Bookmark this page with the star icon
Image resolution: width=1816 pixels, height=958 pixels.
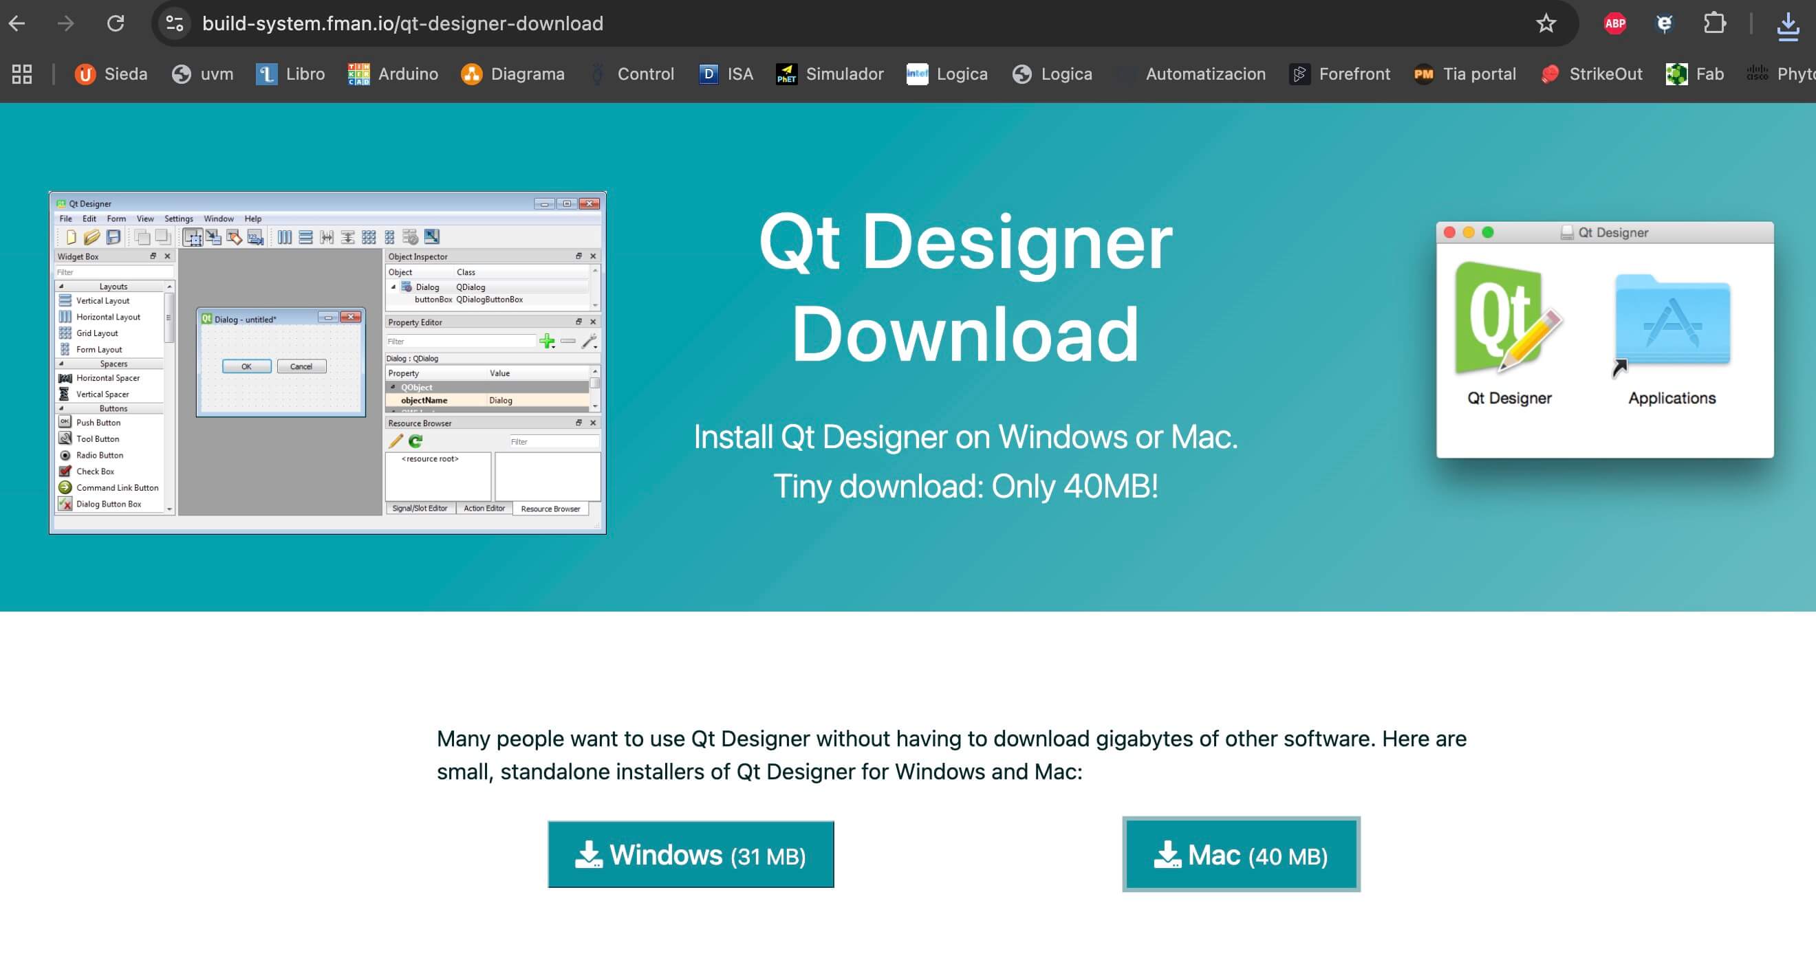(1546, 23)
